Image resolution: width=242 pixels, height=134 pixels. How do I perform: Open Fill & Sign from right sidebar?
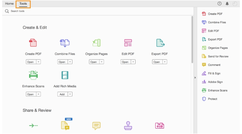click(x=211, y=73)
